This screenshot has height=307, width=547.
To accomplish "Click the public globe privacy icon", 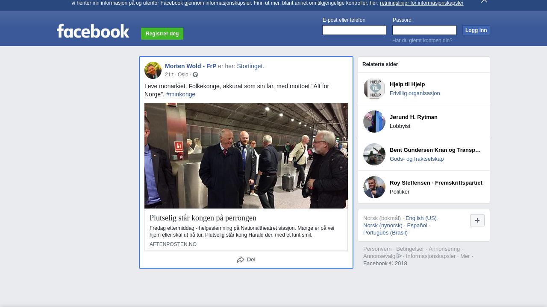I will pos(195,75).
